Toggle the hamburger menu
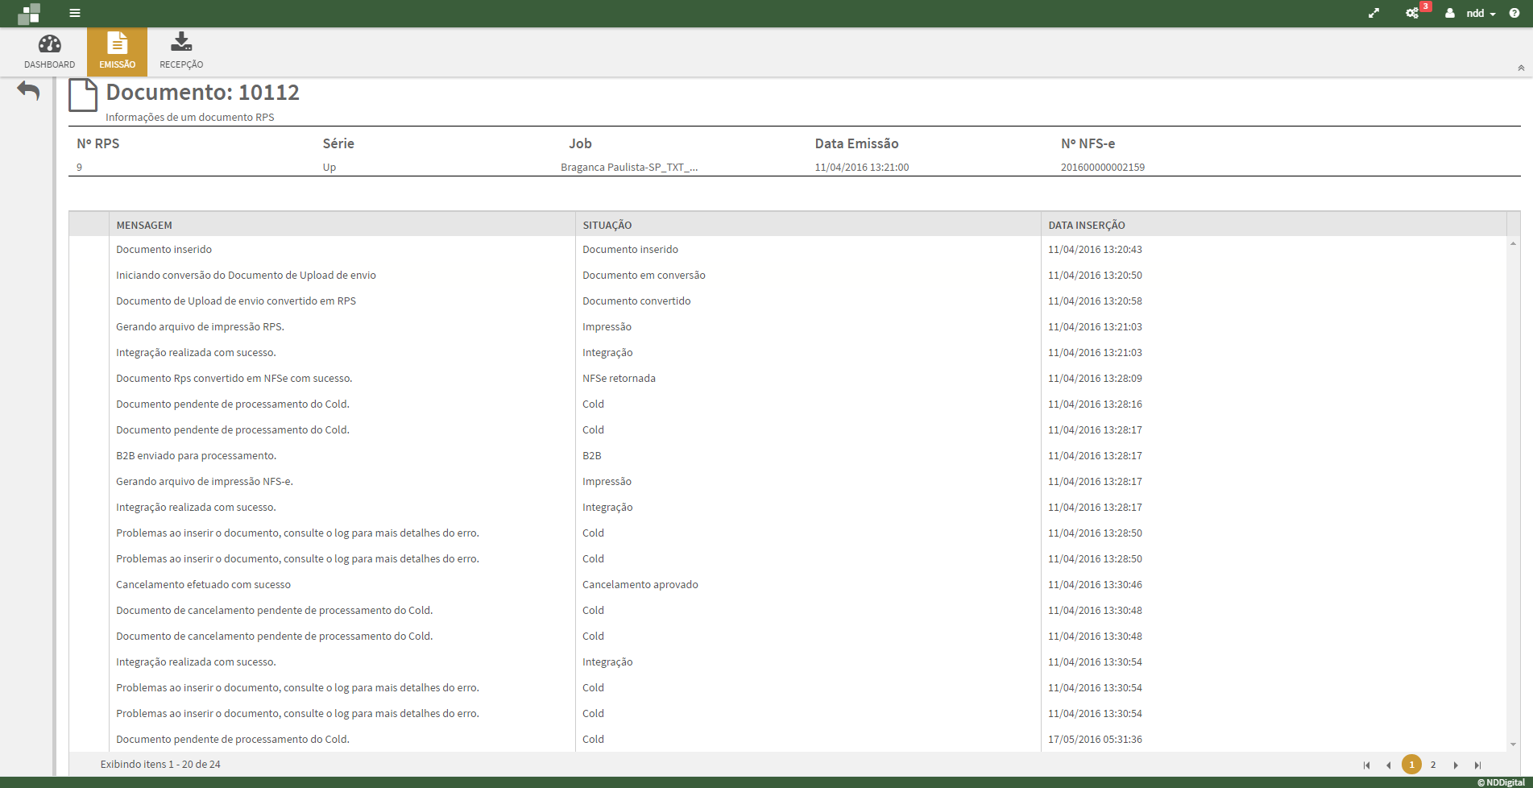The width and height of the screenshot is (1533, 788). 75,13
